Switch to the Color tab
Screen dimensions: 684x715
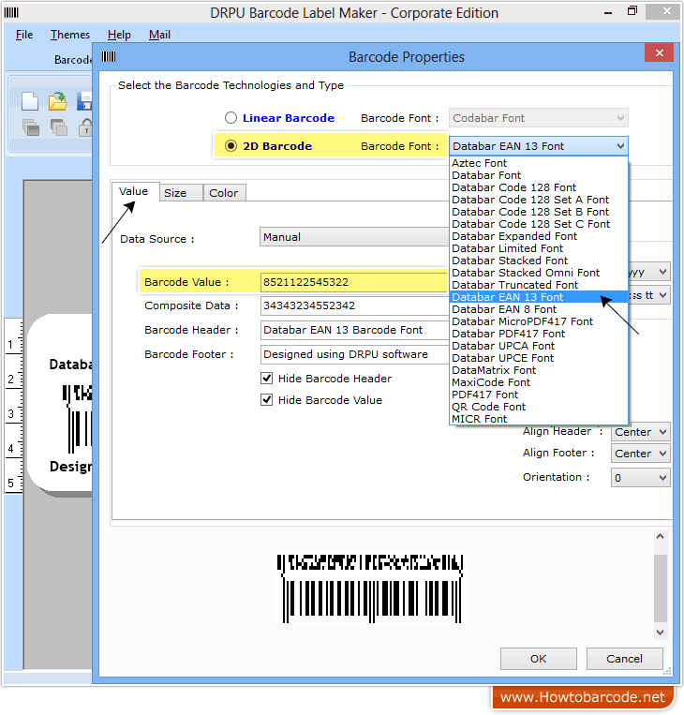pos(224,193)
